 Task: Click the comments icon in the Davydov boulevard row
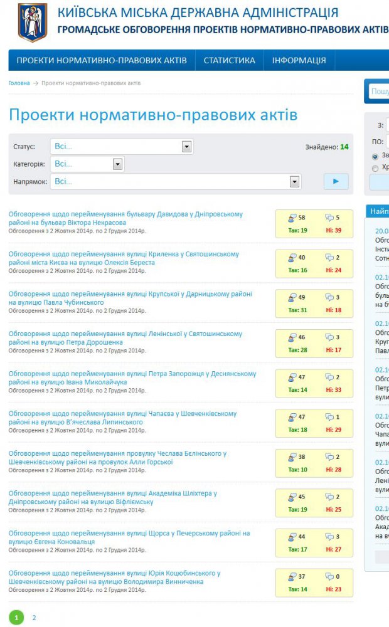(329, 218)
